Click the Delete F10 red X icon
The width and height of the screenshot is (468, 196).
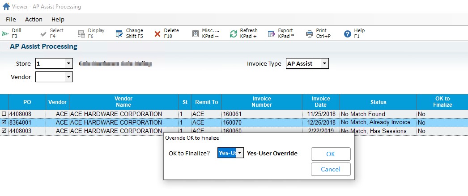point(157,34)
